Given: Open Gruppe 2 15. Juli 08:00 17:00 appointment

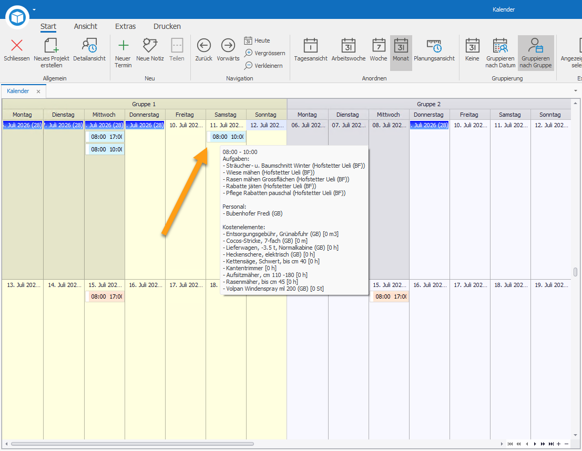Looking at the screenshot, I should [x=390, y=296].
